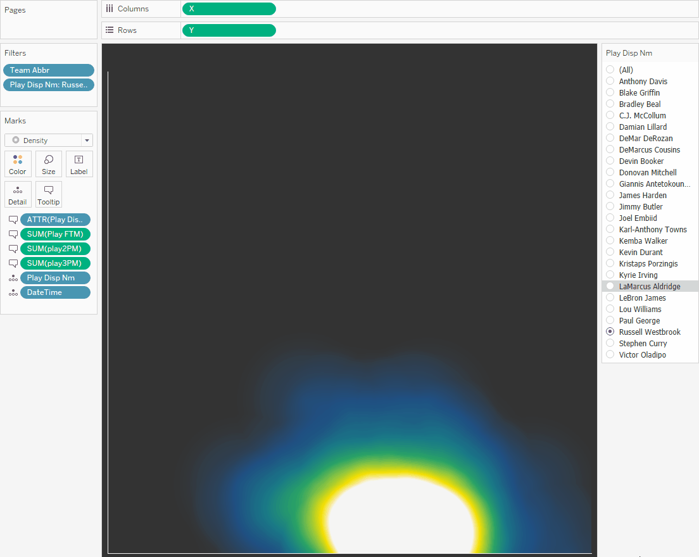Open the Color marks card
Image resolution: width=699 pixels, height=557 pixels.
point(18,164)
